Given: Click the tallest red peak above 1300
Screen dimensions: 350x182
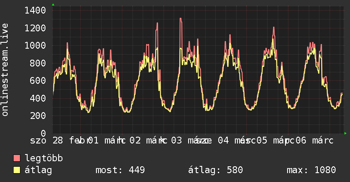Looking at the screenshot, I should (181, 19).
